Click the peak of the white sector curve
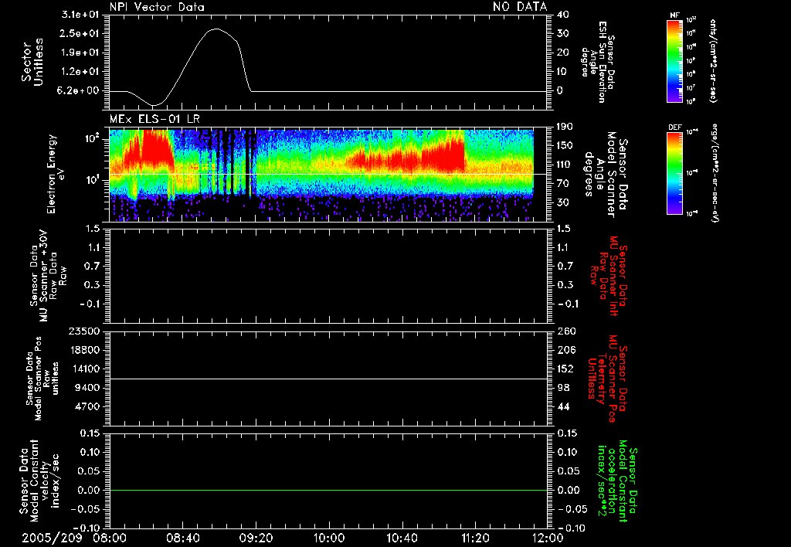This screenshot has height=547, width=791. pos(216,29)
